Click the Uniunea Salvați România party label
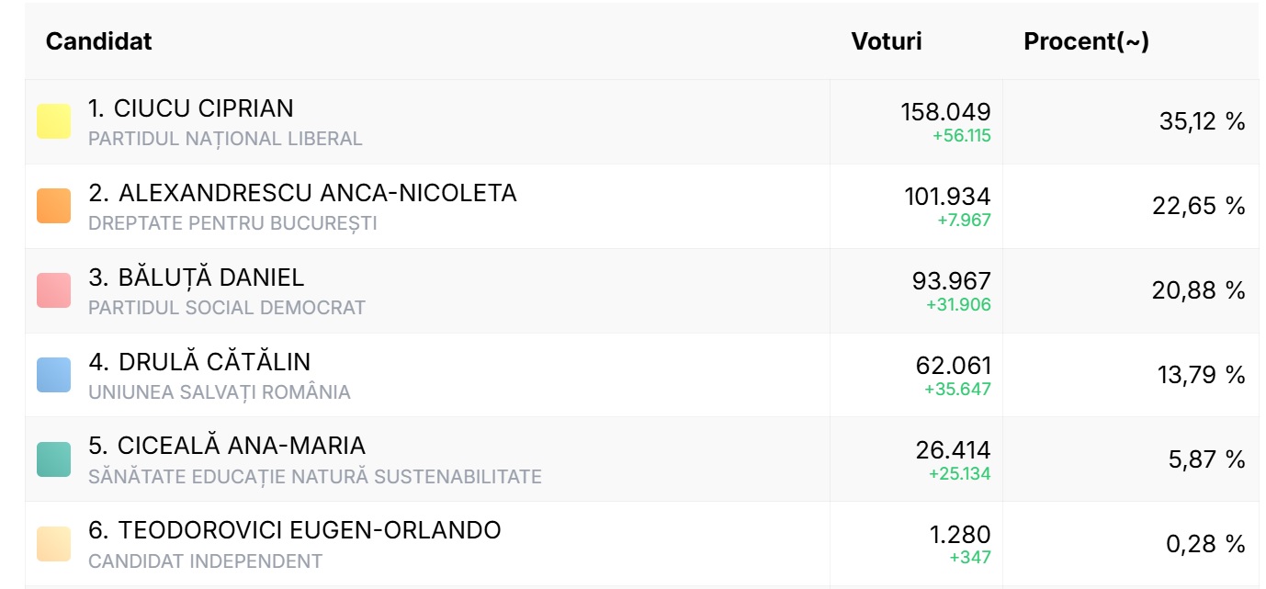 [220, 392]
